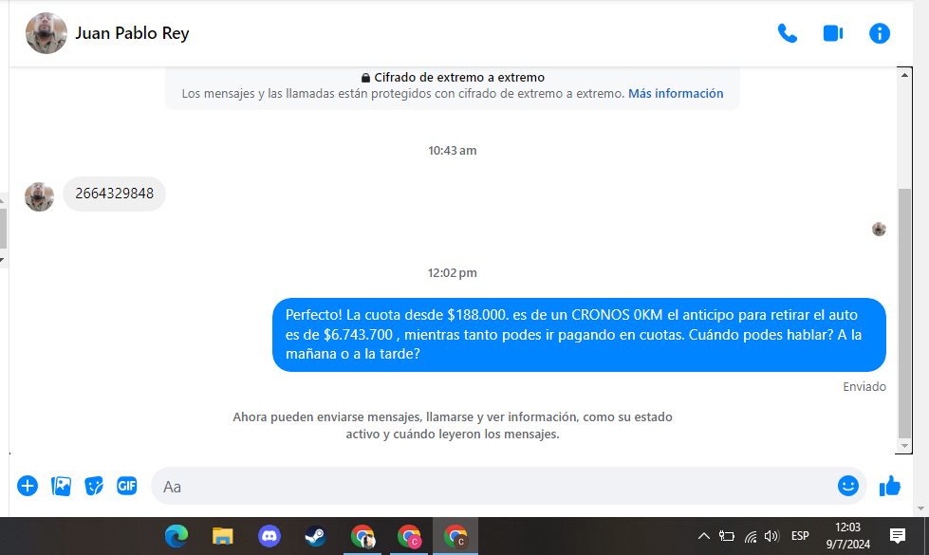This screenshot has height=555, width=929.
Task: Open the volume control in tray
Action: [771, 536]
